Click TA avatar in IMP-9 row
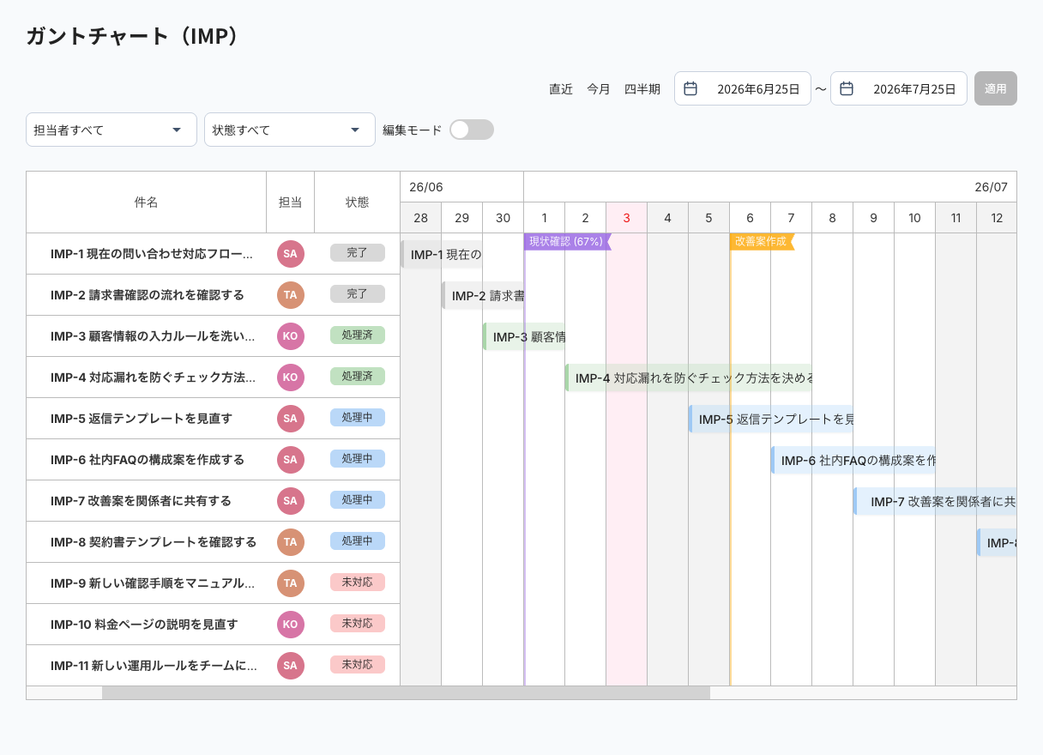1043x755 pixels. pos(290,583)
